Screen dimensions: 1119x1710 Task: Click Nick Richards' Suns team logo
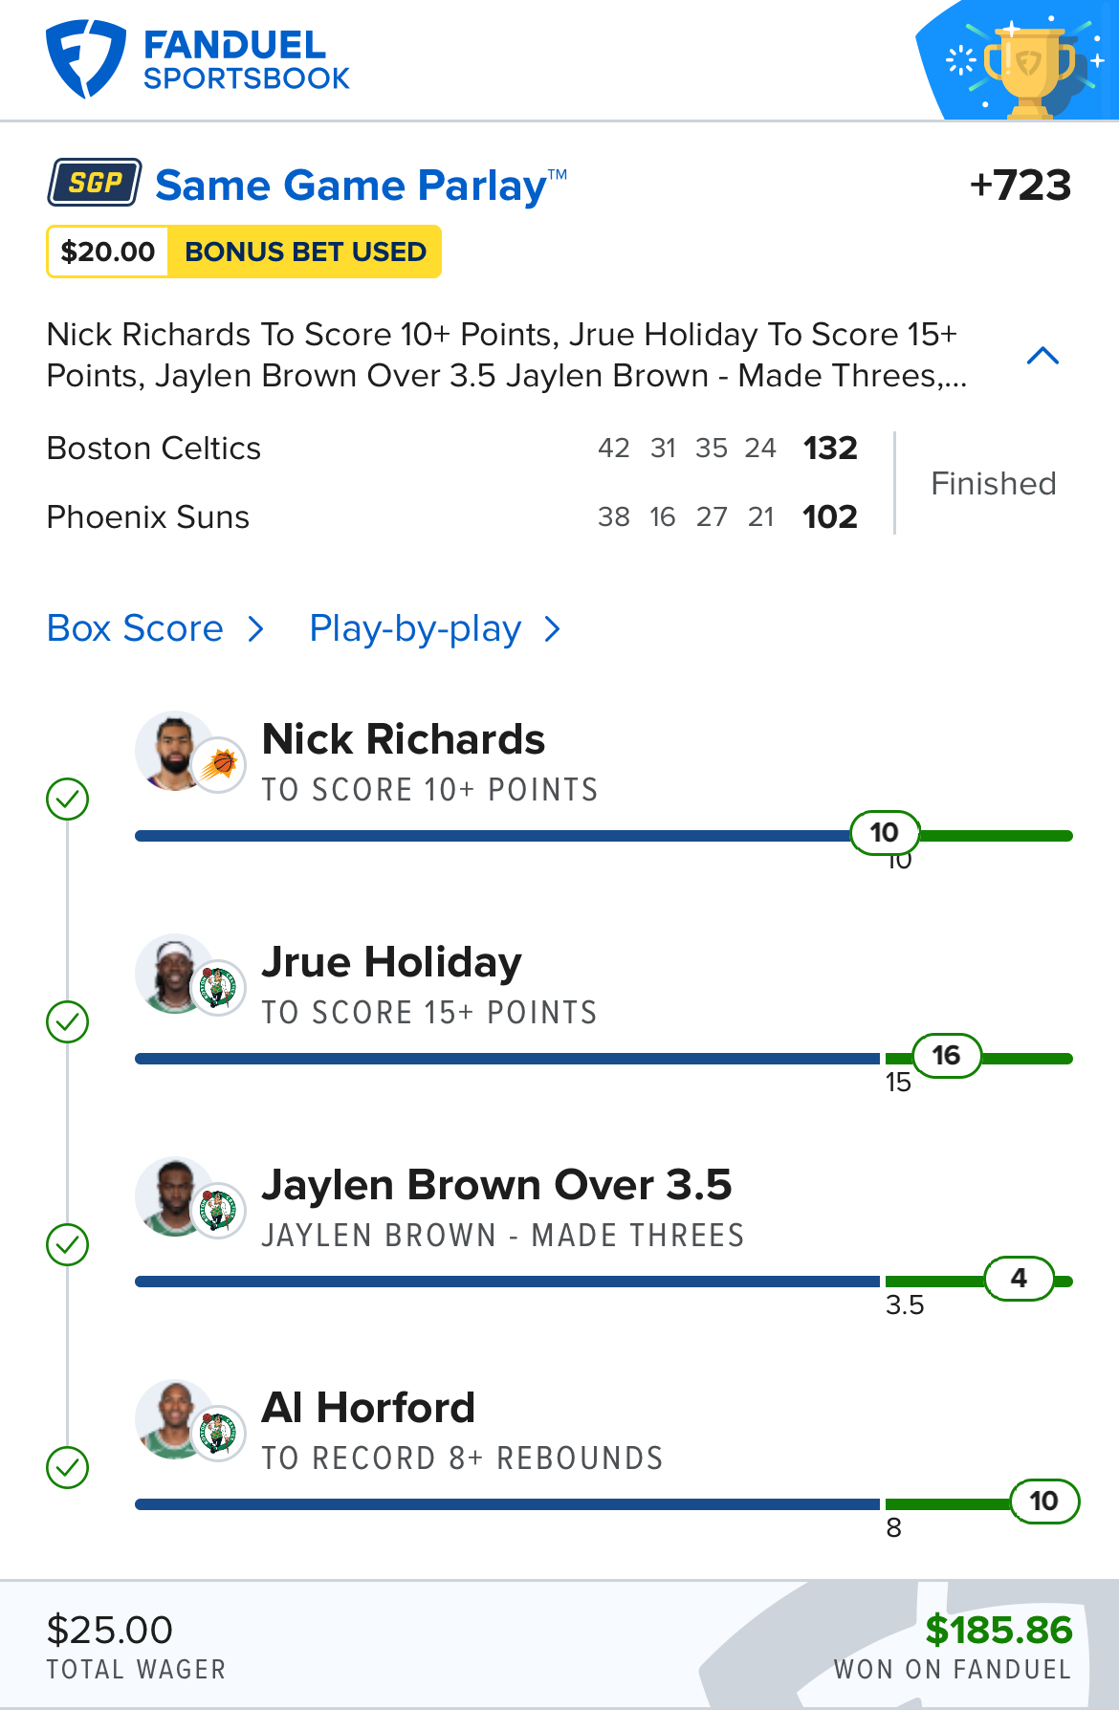(218, 764)
